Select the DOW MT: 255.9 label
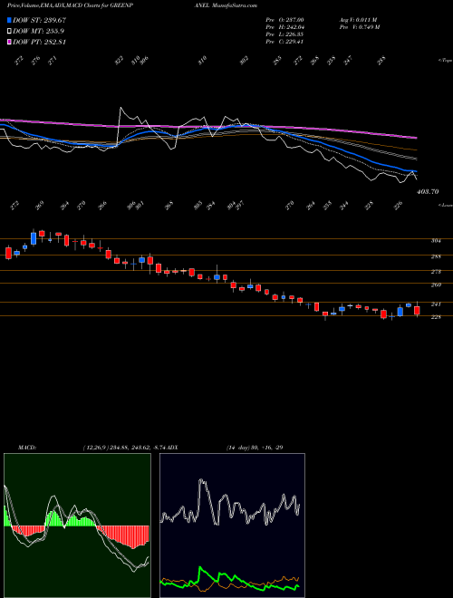Screen dimensions: 453x598 [38, 32]
